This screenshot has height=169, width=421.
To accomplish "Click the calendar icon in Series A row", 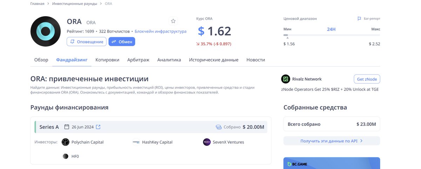I will (67, 127).
